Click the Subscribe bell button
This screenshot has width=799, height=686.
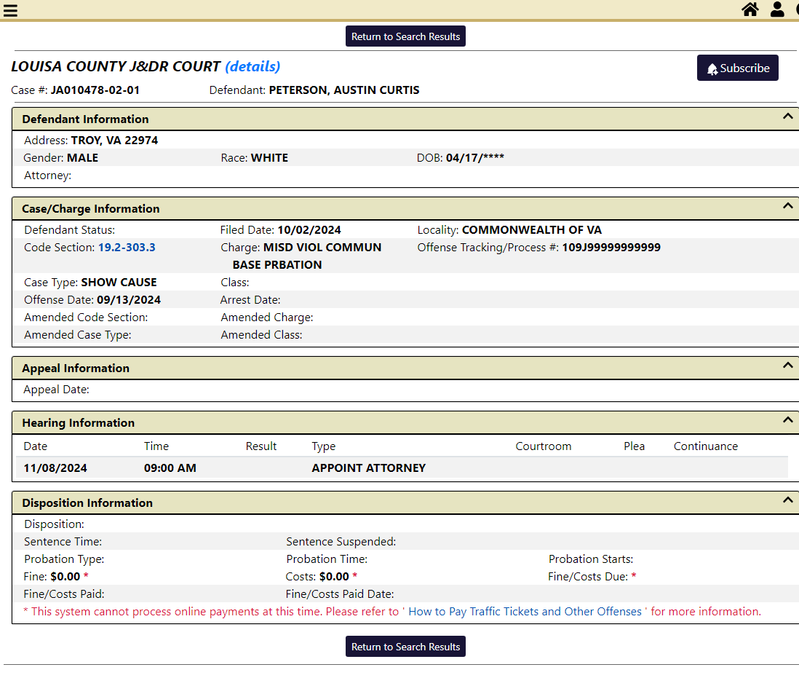coord(737,68)
